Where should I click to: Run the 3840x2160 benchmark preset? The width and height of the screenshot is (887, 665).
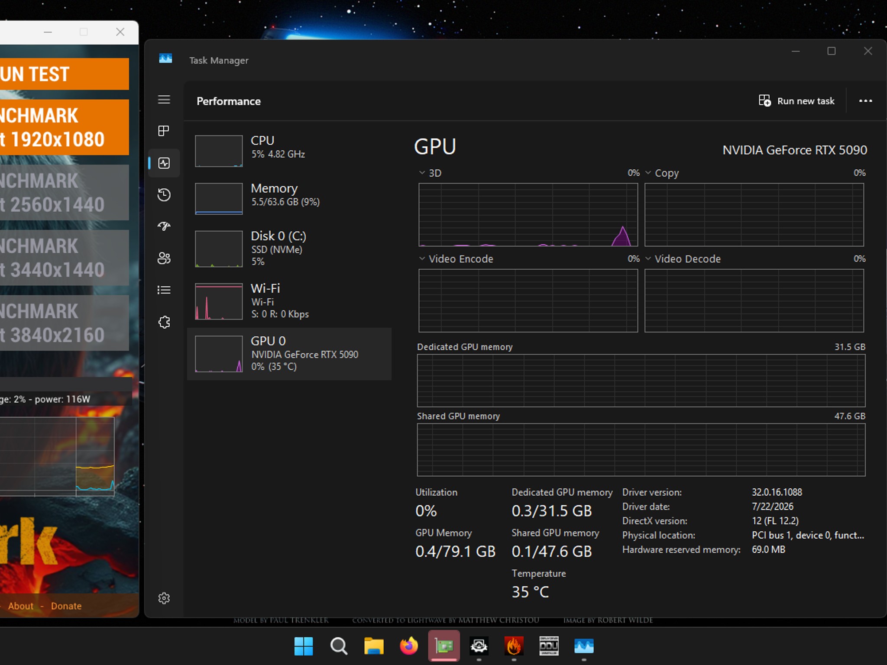click(x=65, y=323)
